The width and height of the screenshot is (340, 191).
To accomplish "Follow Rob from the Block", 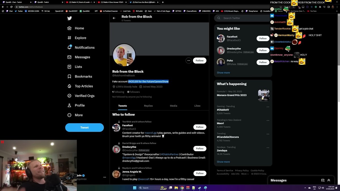I will pyautogui.click(x=199, y=61).
